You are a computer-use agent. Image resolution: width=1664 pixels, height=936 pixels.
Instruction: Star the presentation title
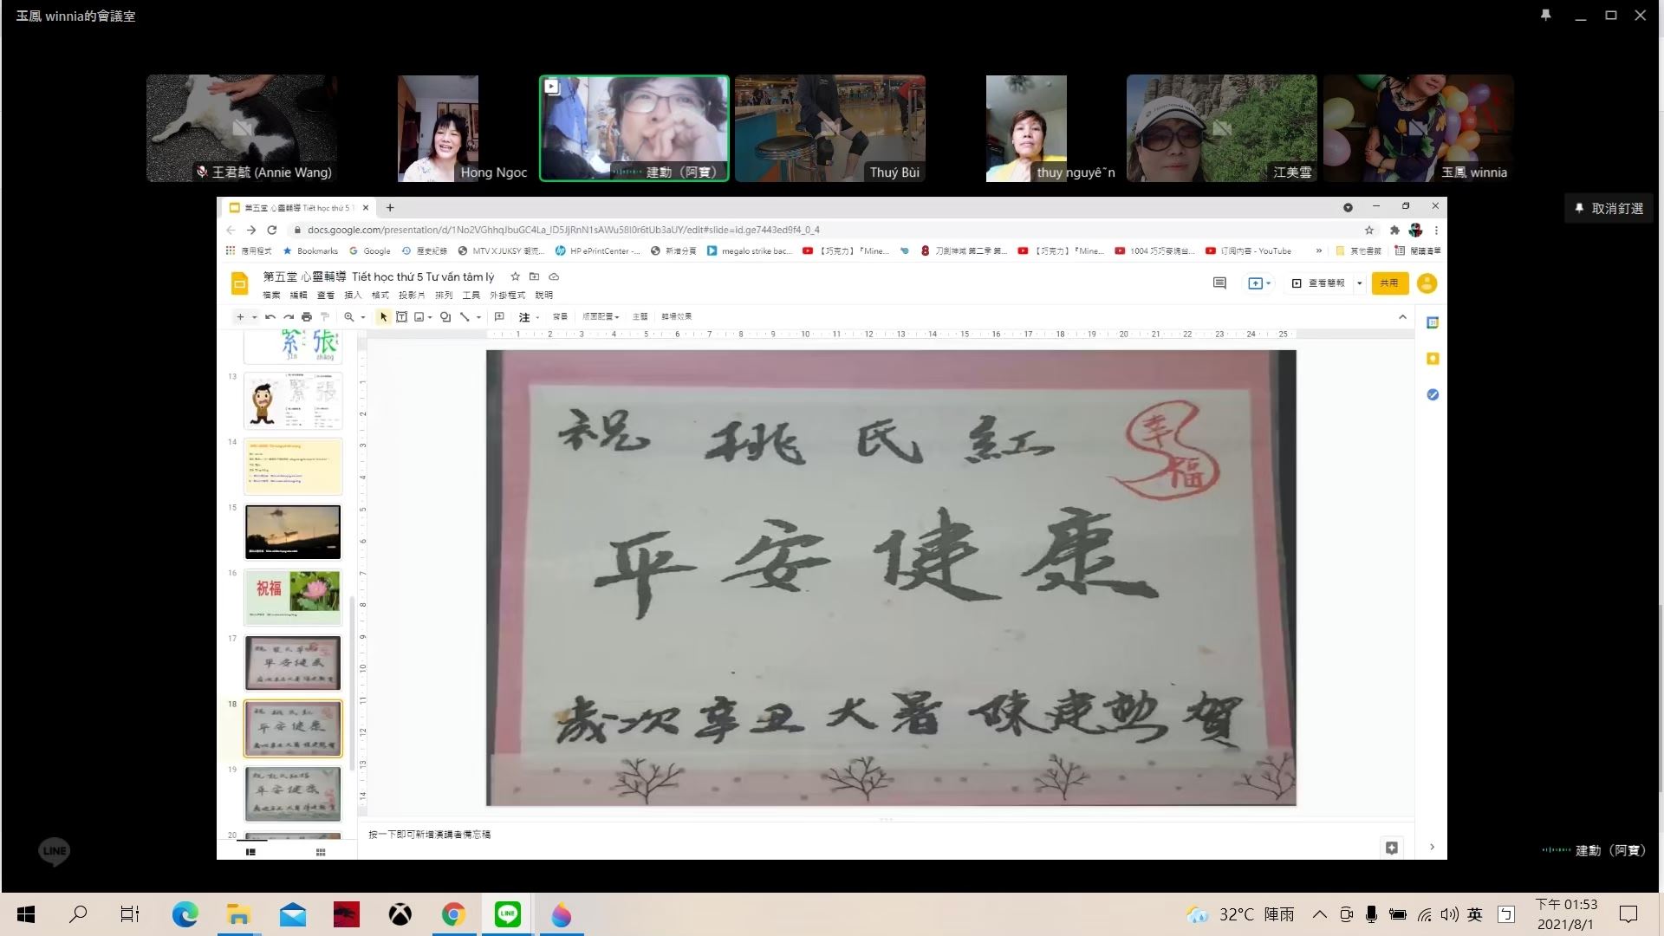(x=515, y=276)
